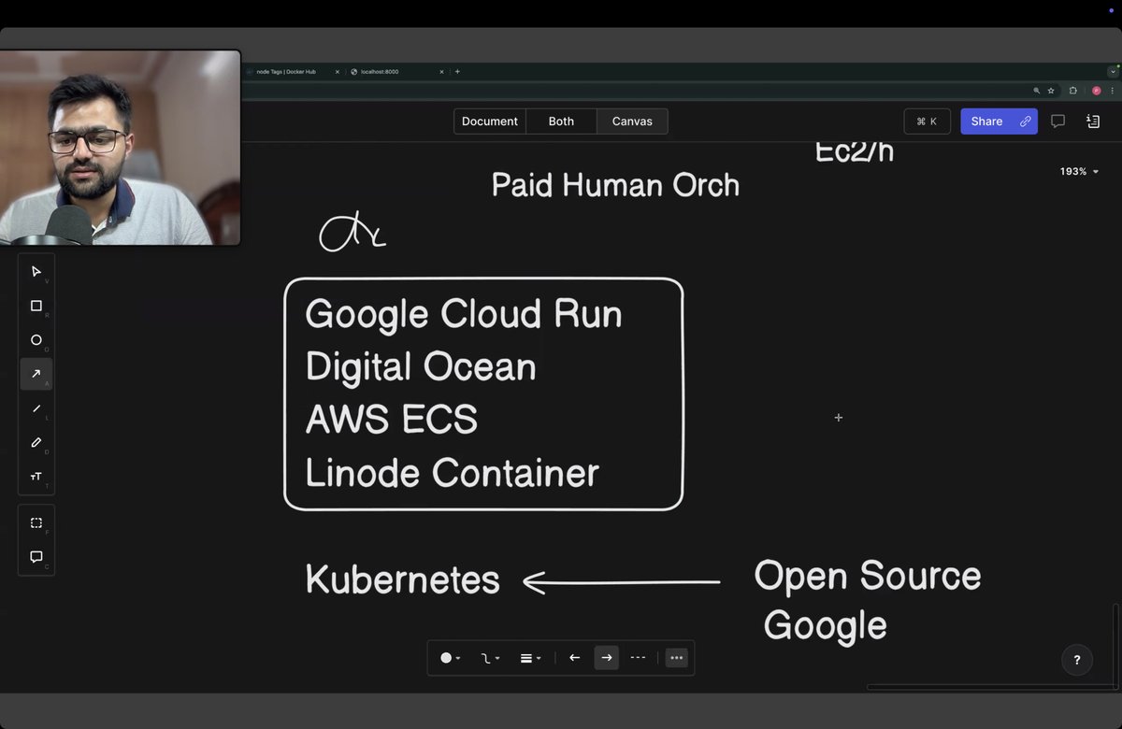This screenshot has height=729, width=1122.
Task: Switch to node Tags Docker Hub tab
Action: [293, 72]
